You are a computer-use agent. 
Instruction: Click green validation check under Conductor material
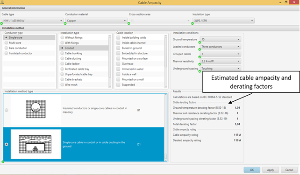65,23
